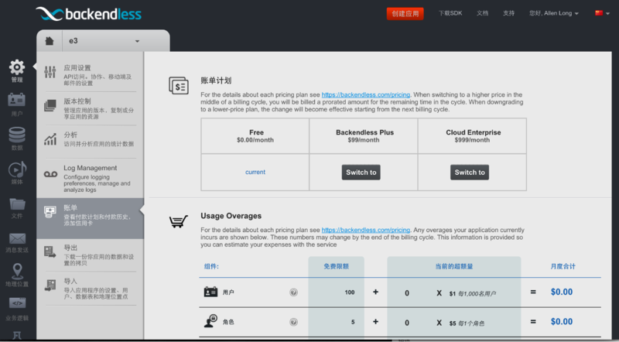Switch to the Cloud Enterprise plan
This screenshot has height=342, width=619.
tap(470, 173)
